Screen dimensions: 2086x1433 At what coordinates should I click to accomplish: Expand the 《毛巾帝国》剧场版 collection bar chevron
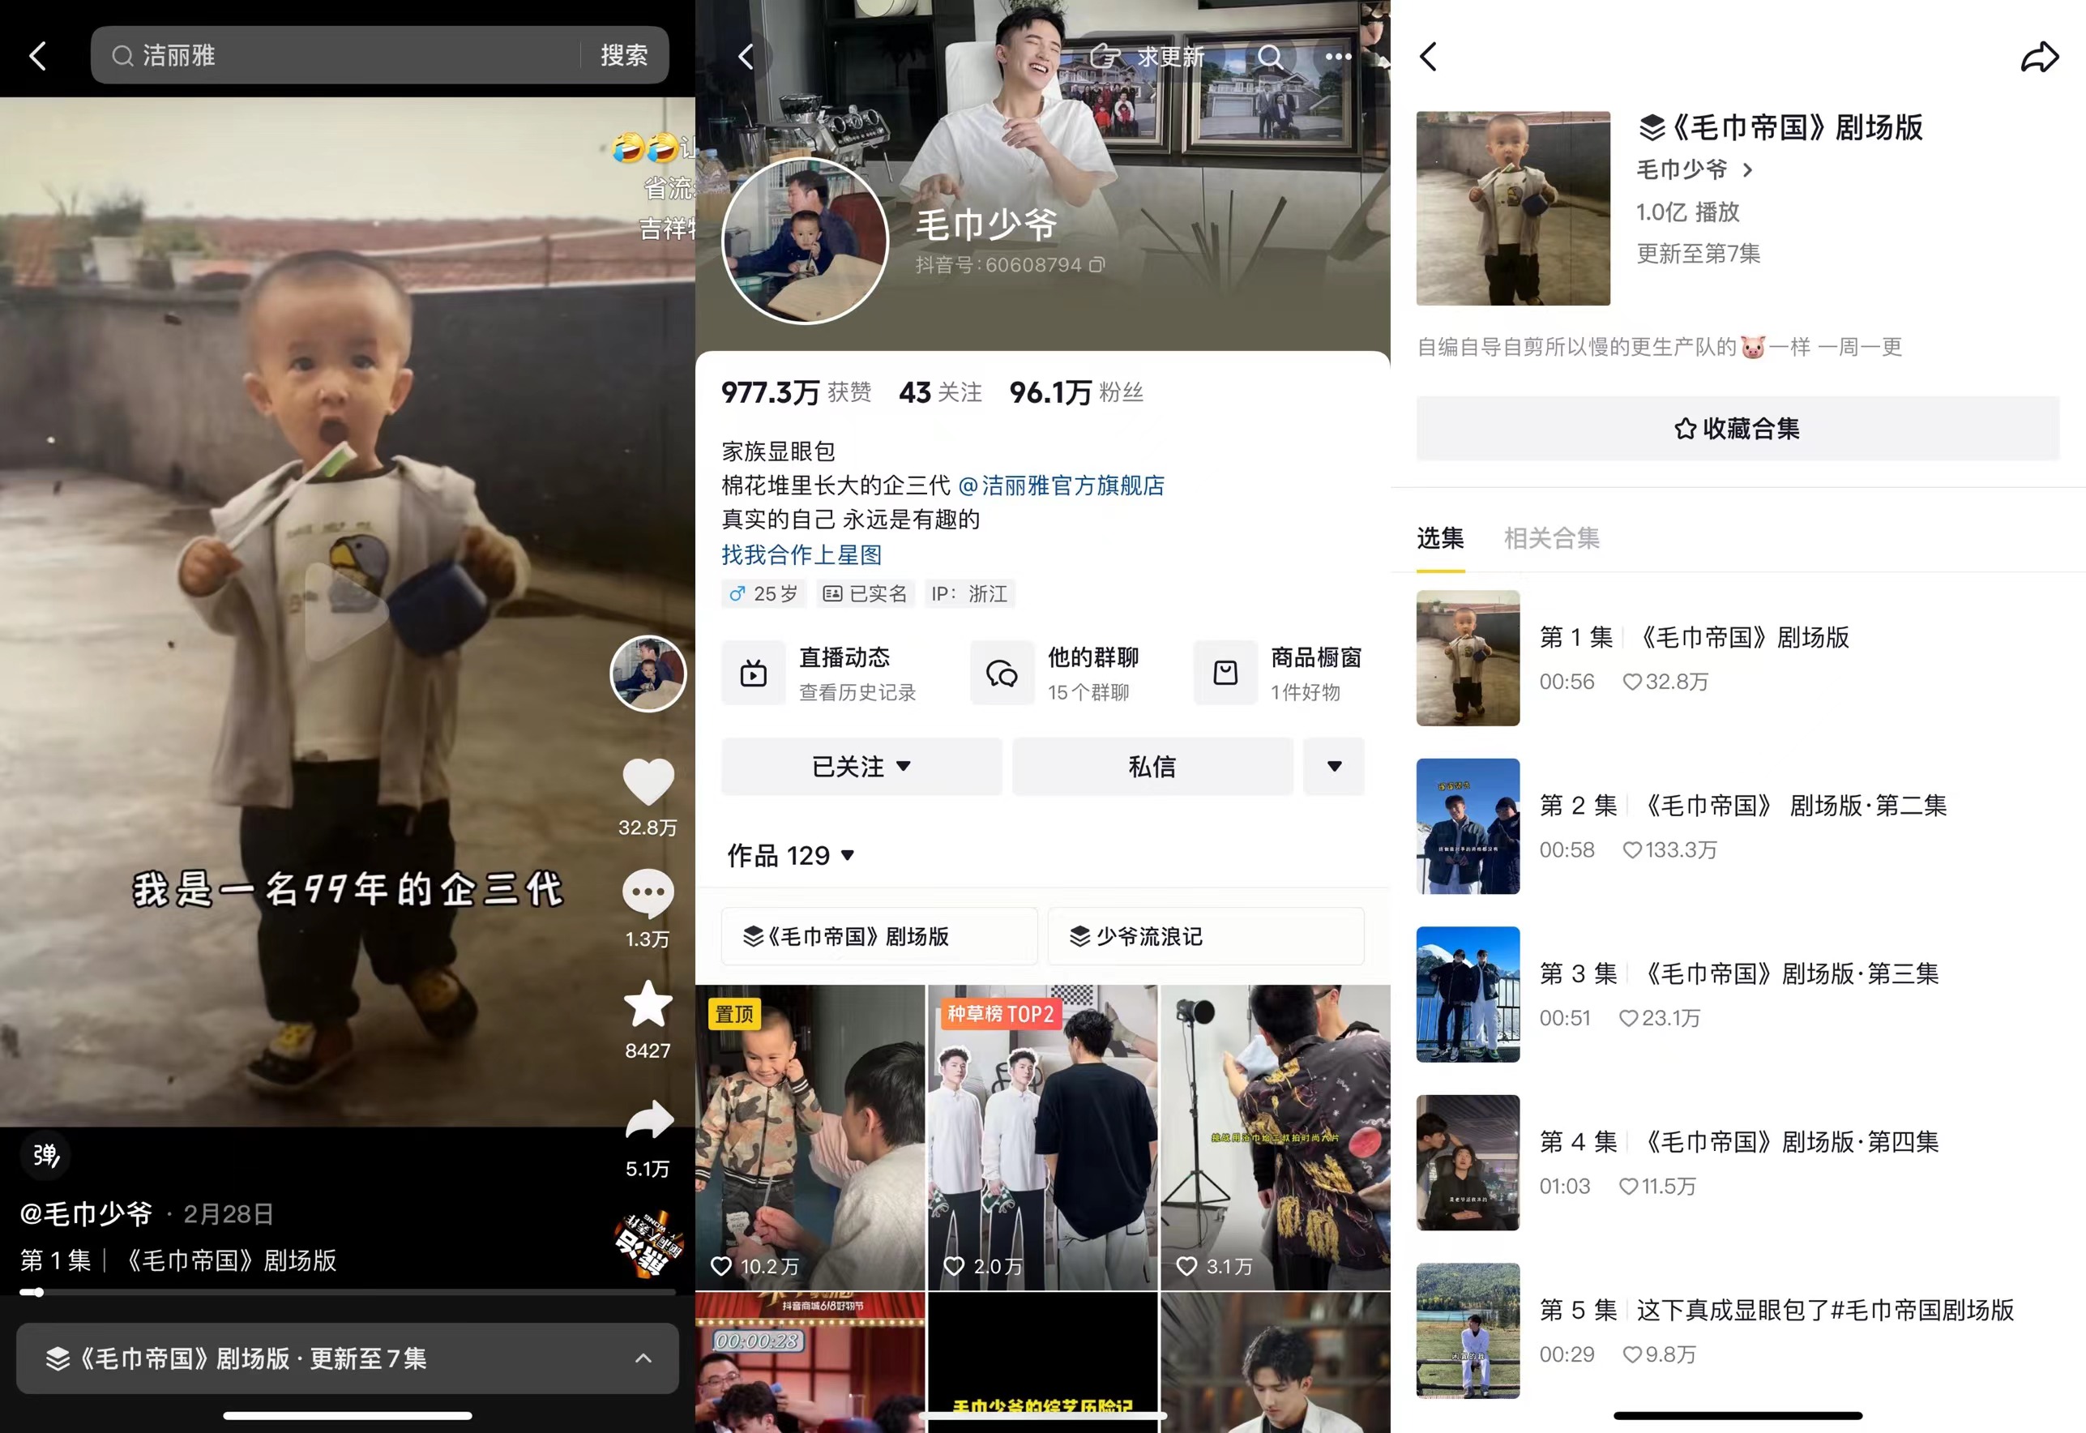click(643, 1358)
